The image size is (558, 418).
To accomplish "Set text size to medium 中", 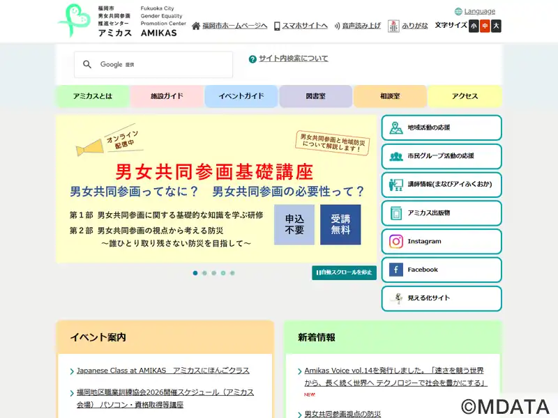I will tap(485, 26).
